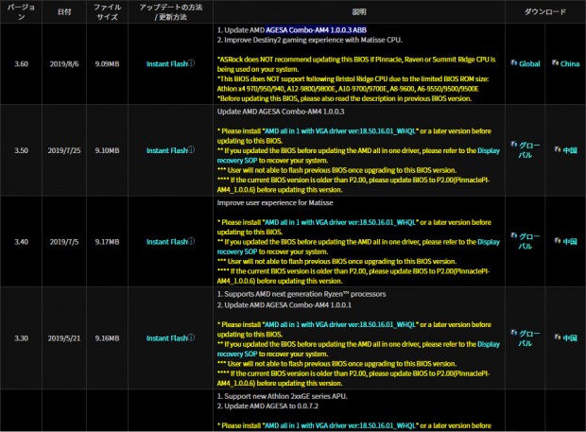
Task: Click Update AMD AGESA Combo-AM4 1.0.0.1 text
Action: click(284, 305)
